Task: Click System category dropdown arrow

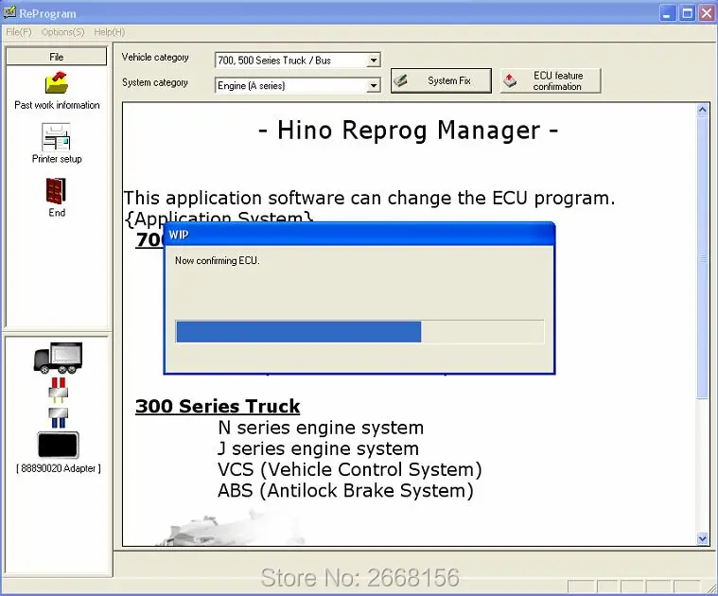Action: point(374,85)
